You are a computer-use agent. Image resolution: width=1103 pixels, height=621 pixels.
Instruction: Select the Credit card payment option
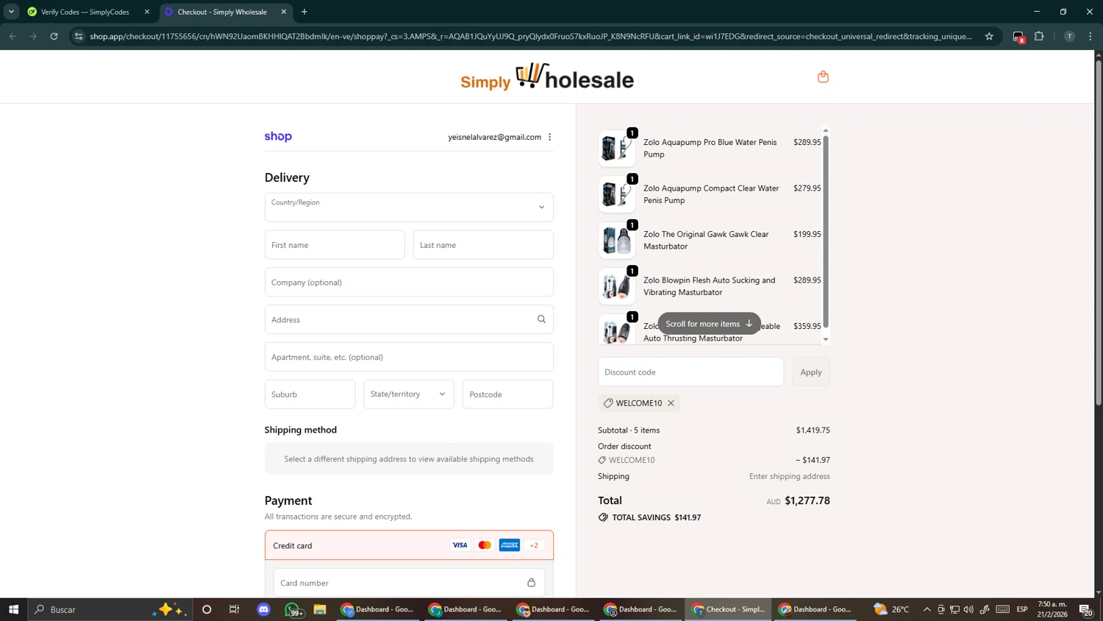pyautogui.click(x=409, y=545)
